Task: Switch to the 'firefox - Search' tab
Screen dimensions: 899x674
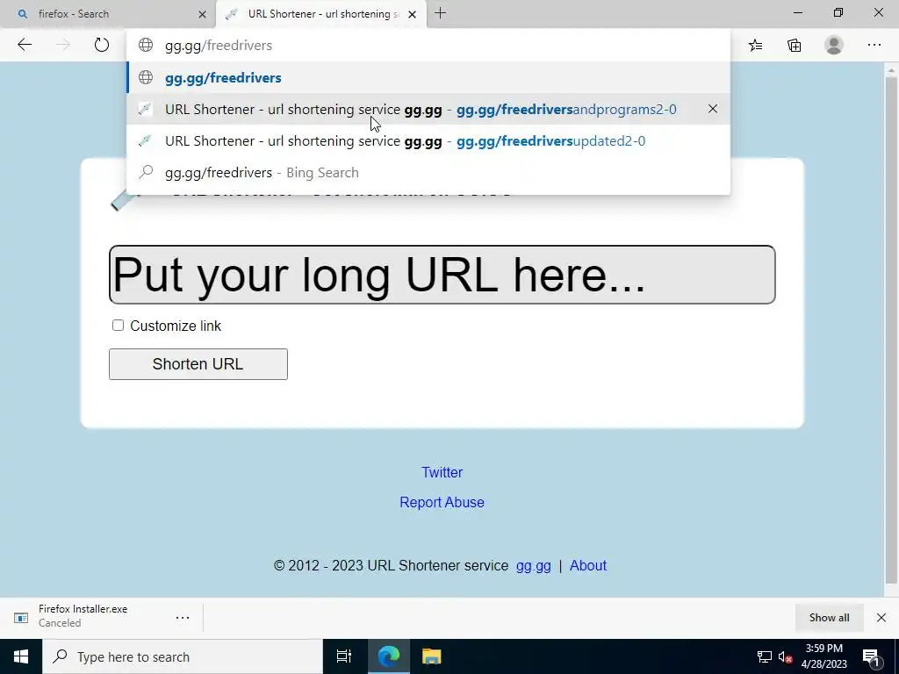Action: 108,14
